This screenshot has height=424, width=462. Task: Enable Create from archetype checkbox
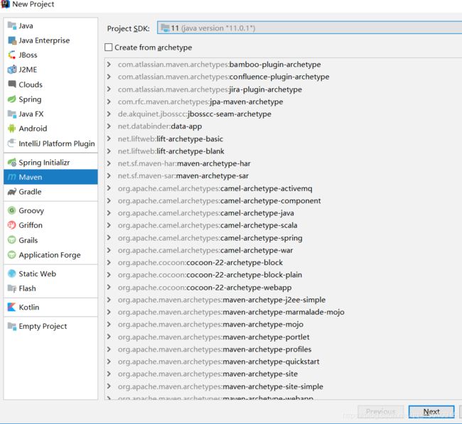[109, 47]
